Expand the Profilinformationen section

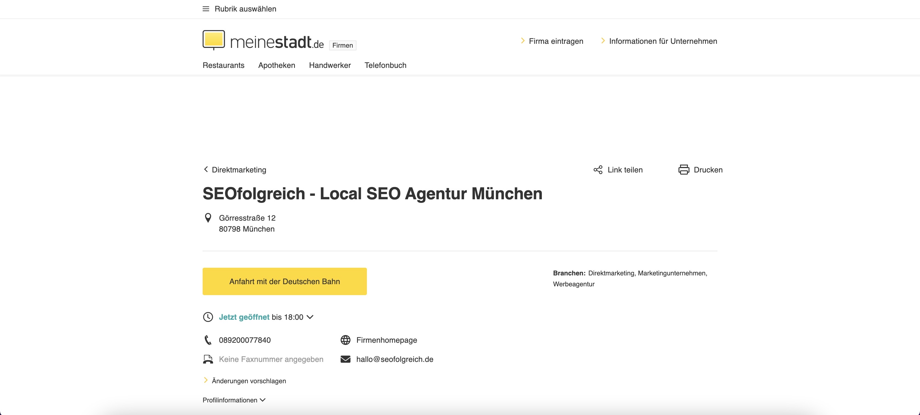[x=234, y=400]
